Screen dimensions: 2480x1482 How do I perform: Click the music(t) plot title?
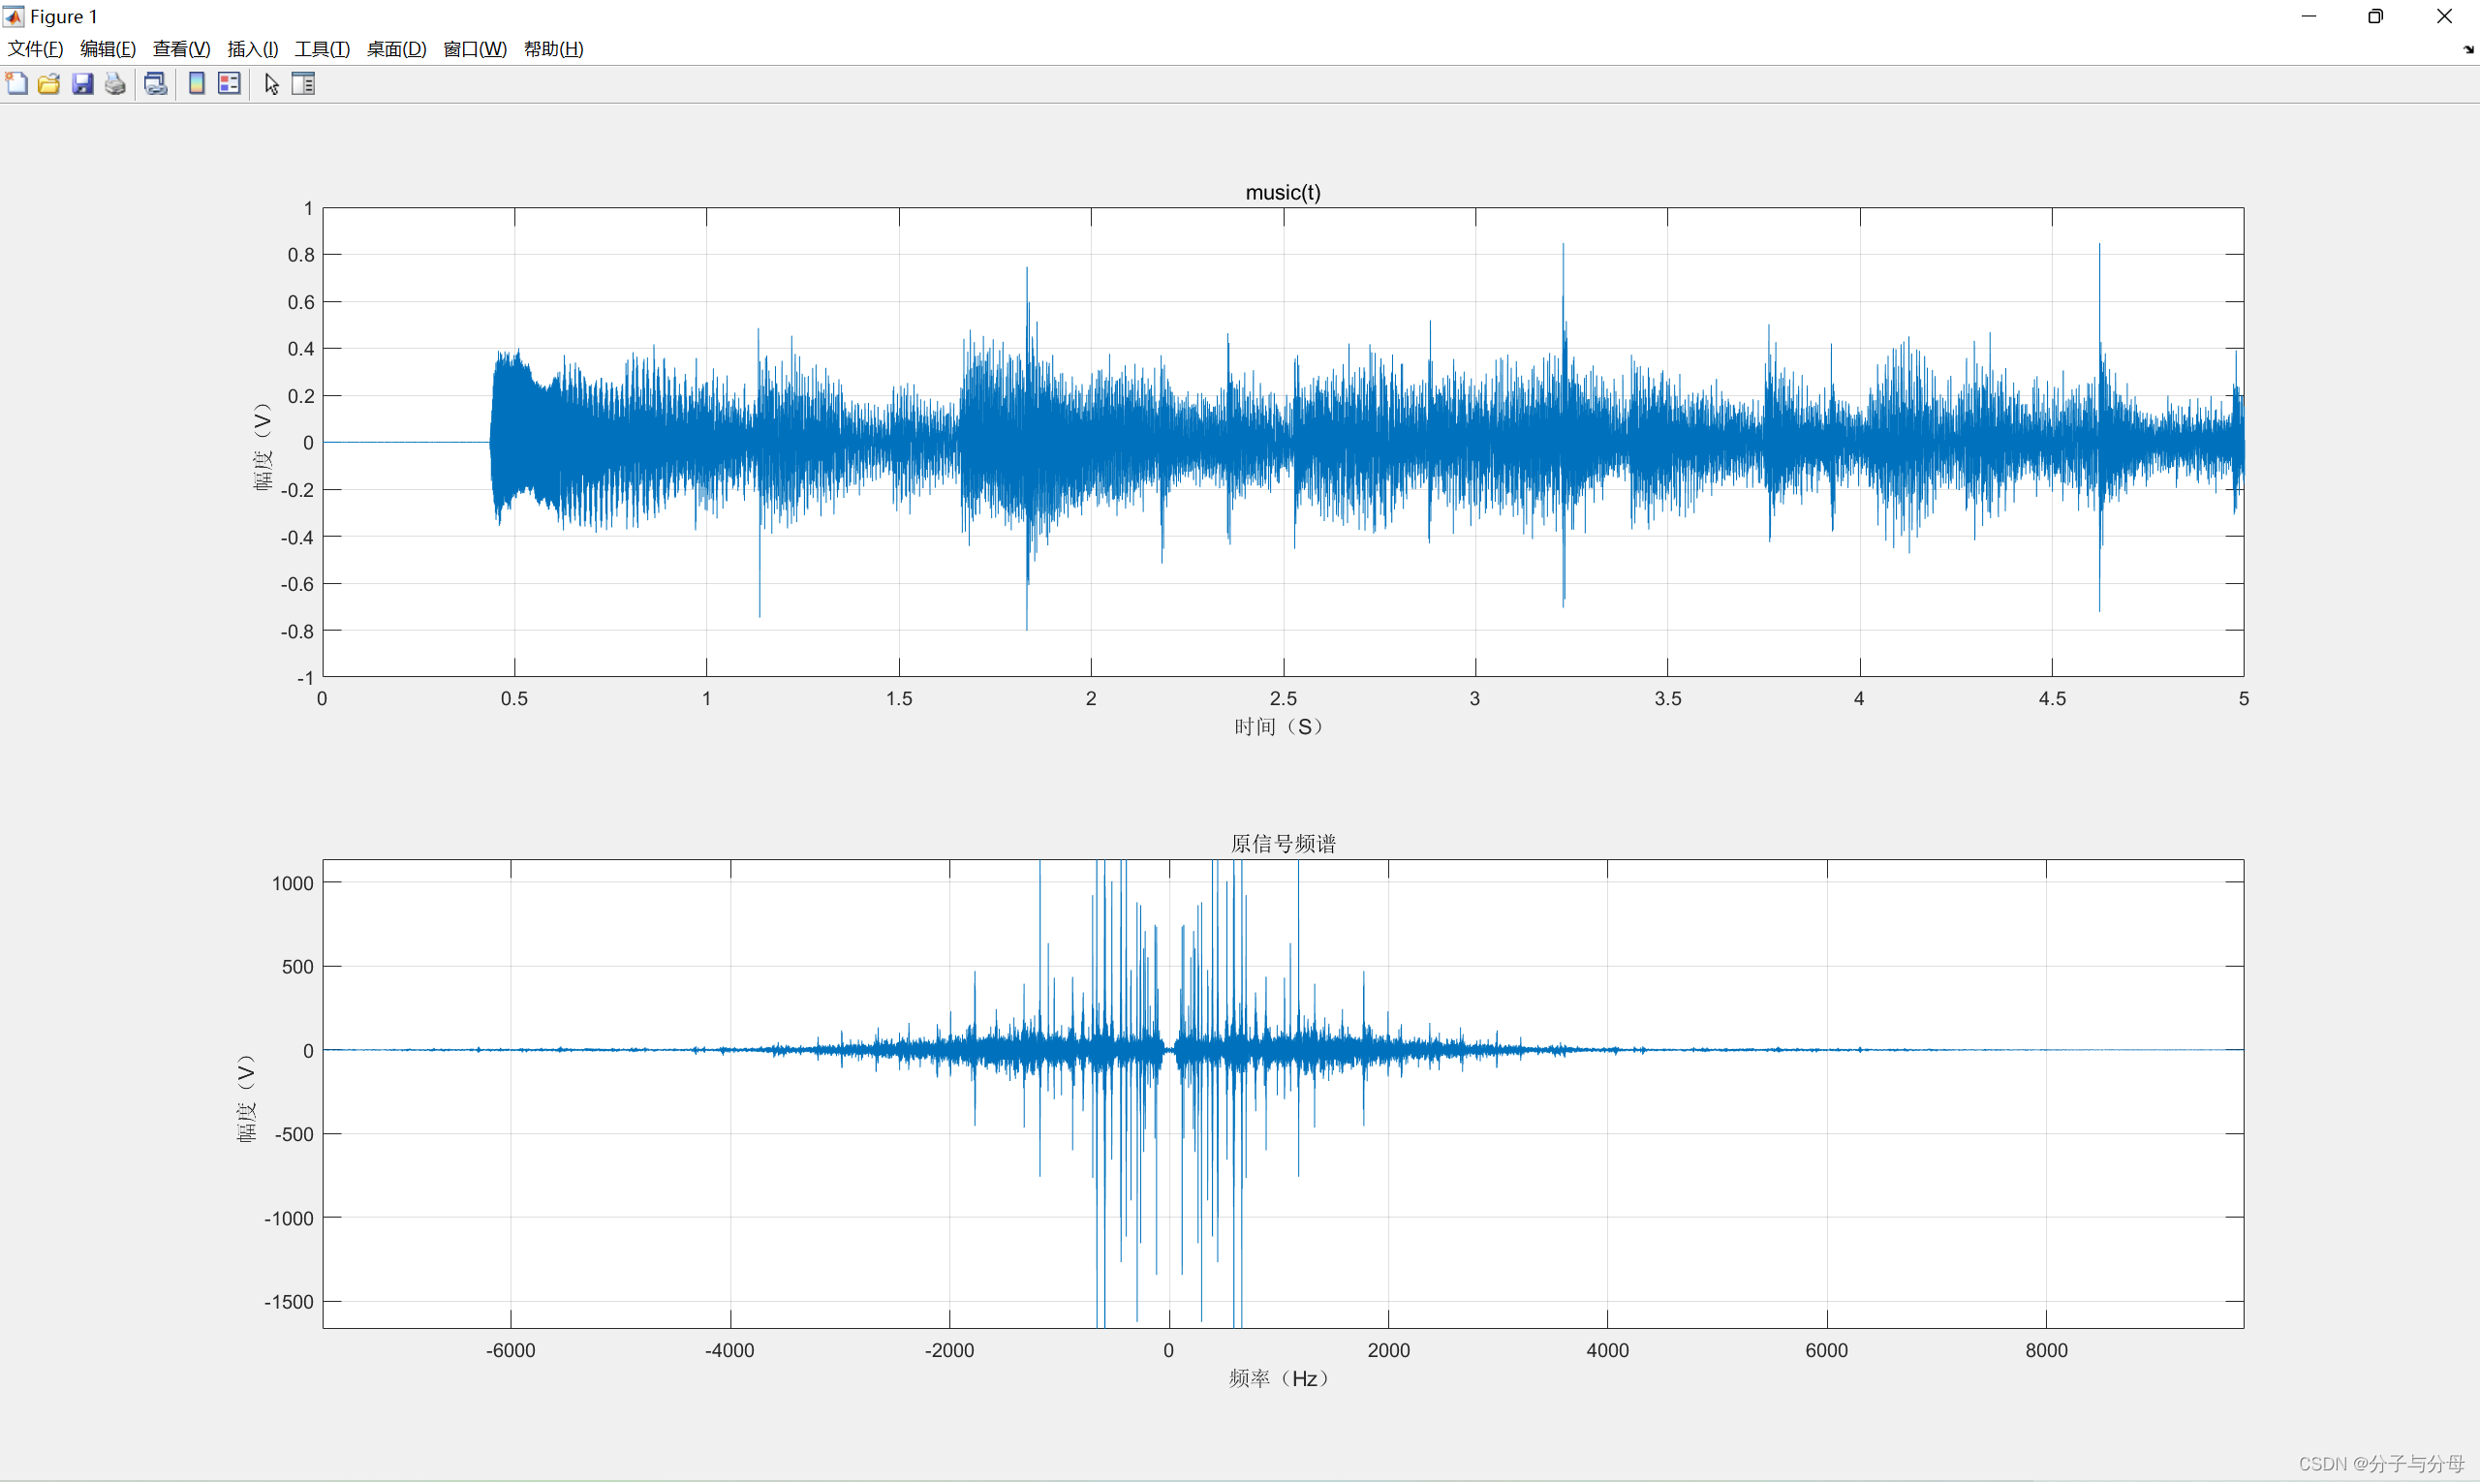pyautogui.click(x=1283, y=192)
